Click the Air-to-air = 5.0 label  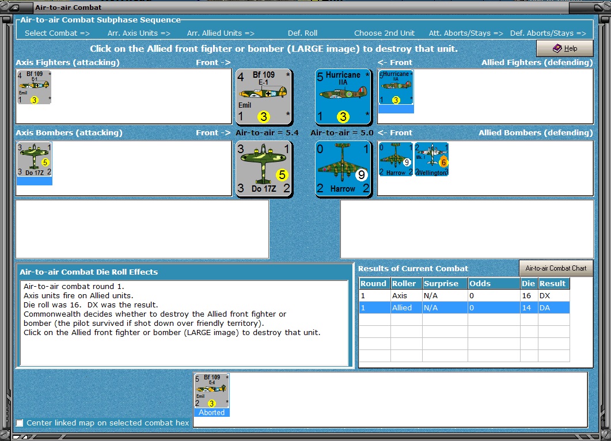tap(341, 133)
